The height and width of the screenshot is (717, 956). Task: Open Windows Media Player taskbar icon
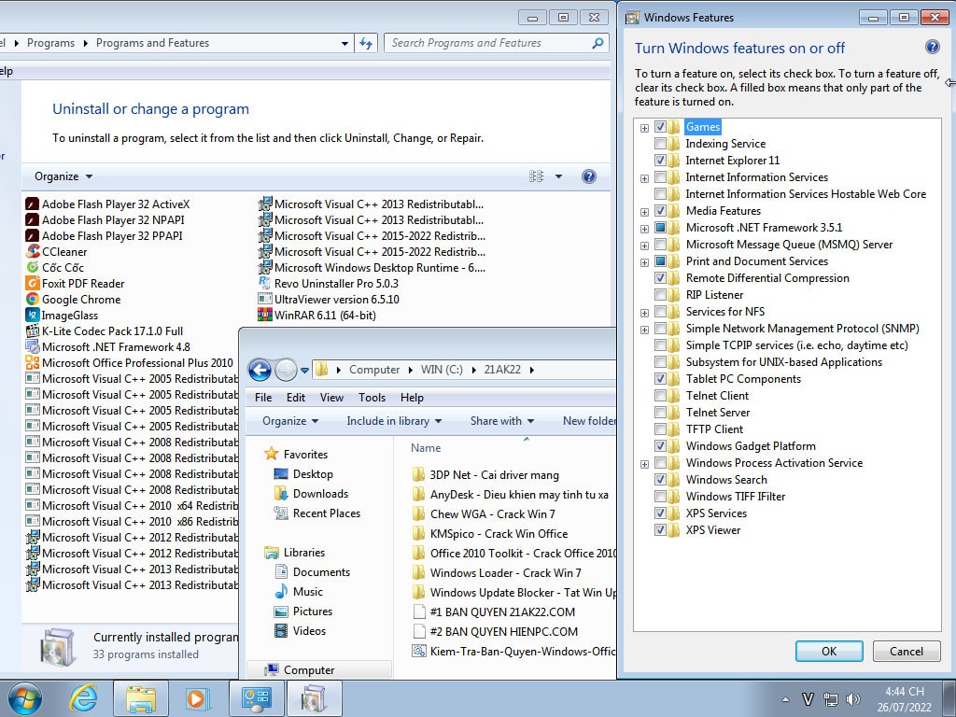click(197, 698)
